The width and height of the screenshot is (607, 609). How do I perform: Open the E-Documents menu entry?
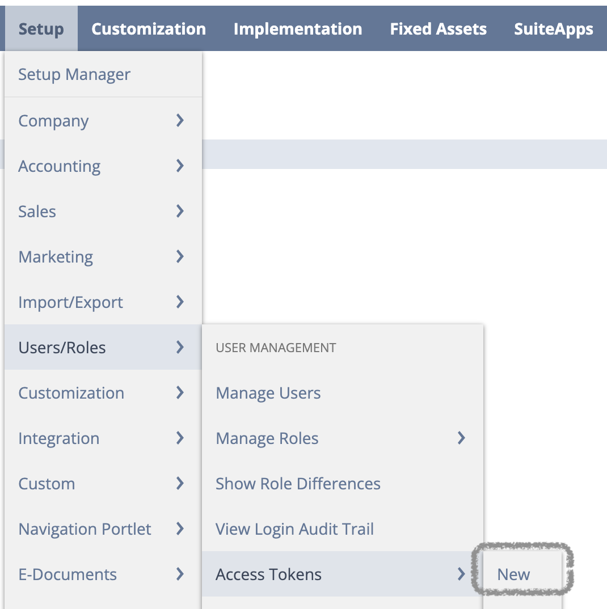(103, 574)
